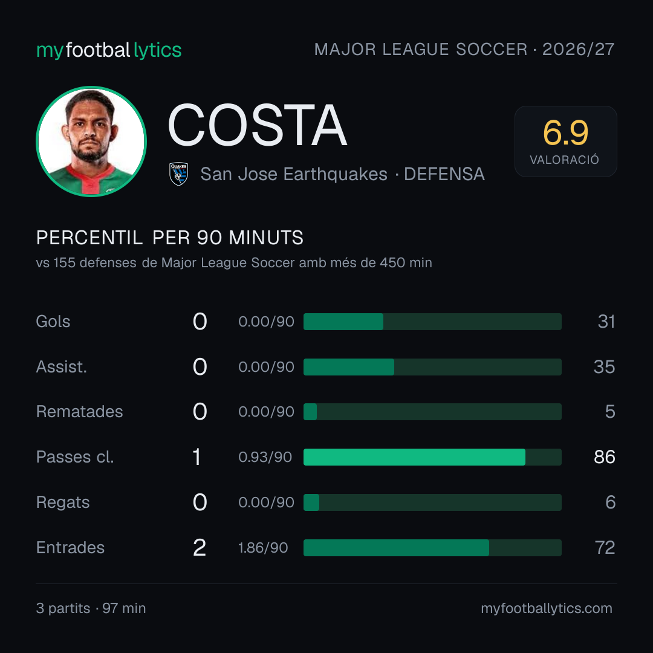
Task: Click the 1.86/90 Entrades rate value
Action: pos(263,548)
